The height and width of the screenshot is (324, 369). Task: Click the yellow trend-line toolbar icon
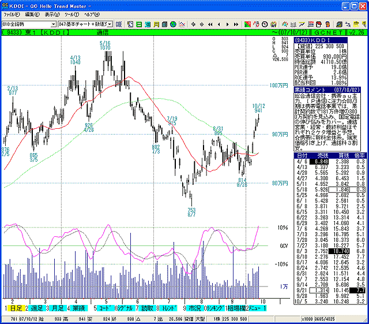302,24
